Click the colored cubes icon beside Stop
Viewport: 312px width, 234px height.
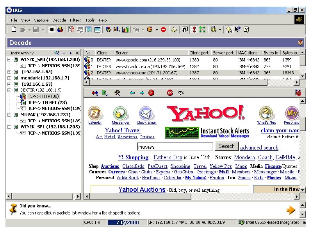click(60, 29)
